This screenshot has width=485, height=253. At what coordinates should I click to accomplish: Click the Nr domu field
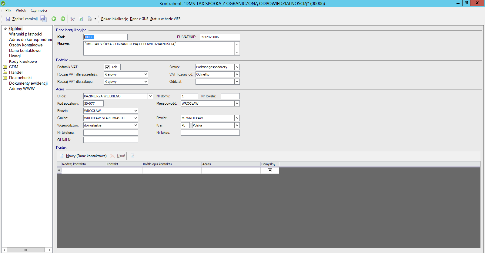189,96
